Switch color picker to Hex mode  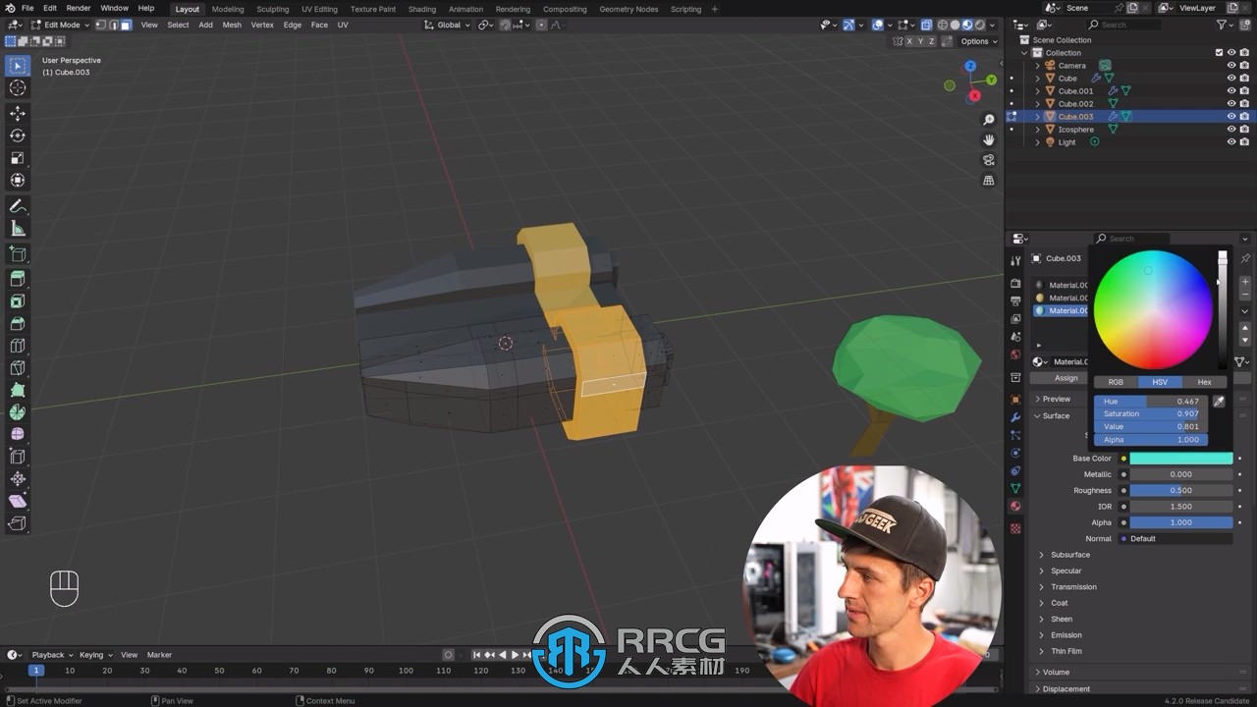coord(1204,382)
